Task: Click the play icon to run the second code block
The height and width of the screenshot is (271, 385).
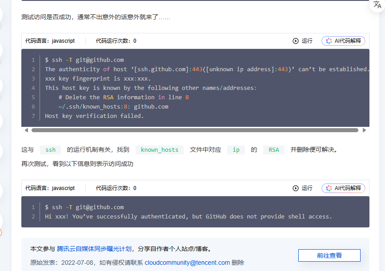Action: [x=296, y=188]
